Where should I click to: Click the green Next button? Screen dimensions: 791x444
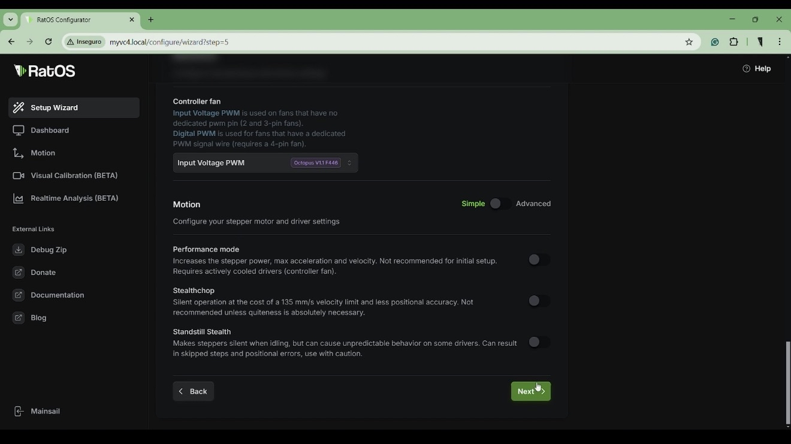point(530,392)
